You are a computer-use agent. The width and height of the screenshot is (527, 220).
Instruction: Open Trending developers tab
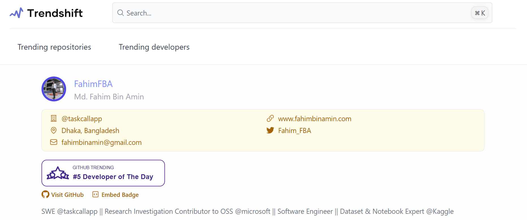(x=154, y=47)
